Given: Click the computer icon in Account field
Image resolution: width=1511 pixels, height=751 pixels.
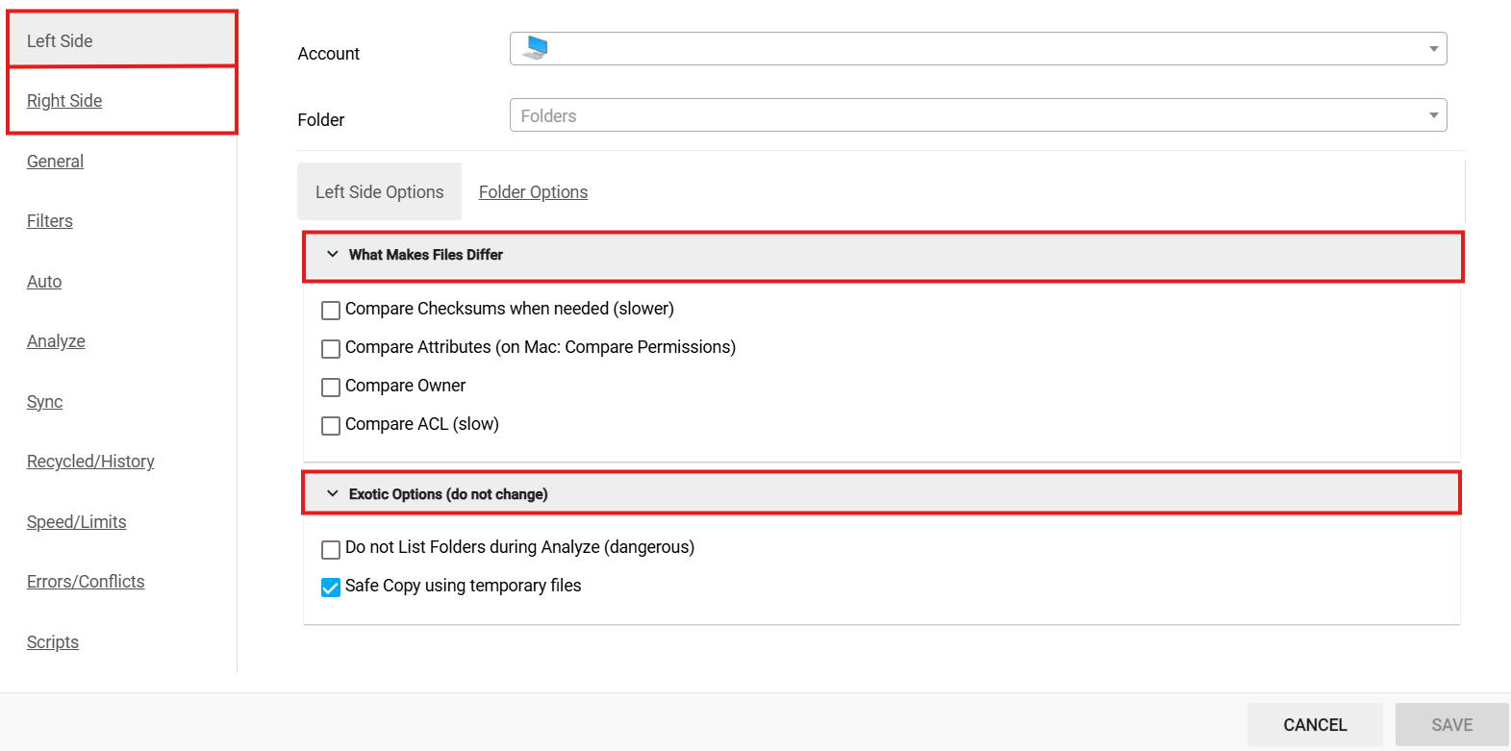Looking at the screenshot, I should click(x=536, y=48).
